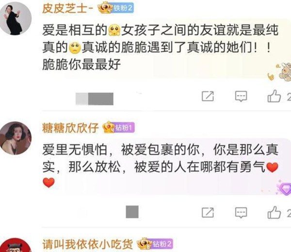The width and height of the screenshot is (291, 252).
Task: Click the purple diamond decoration on second comment
Action: coord(284,188)
